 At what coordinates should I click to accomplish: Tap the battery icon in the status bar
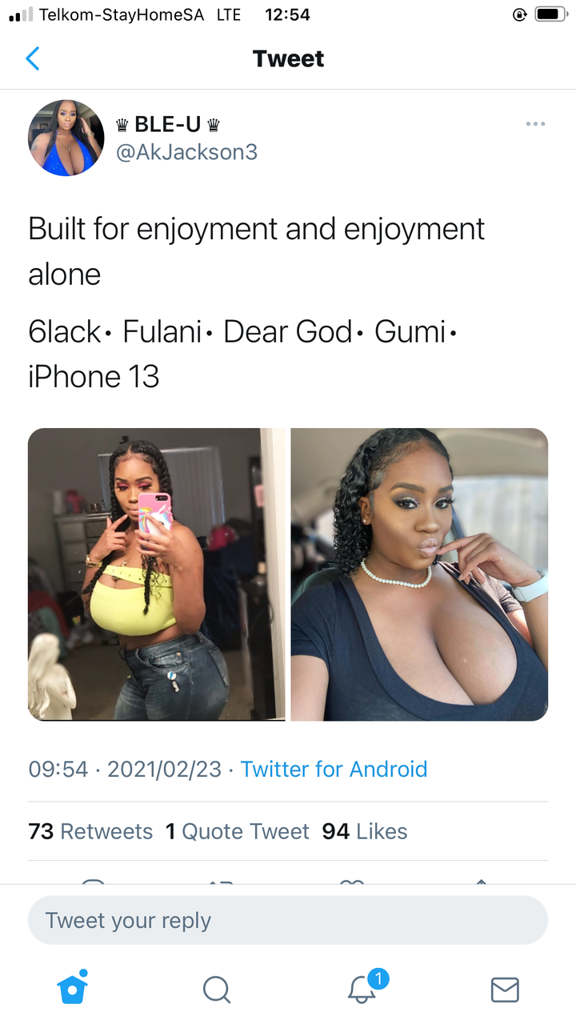pyautogui.click(x=552, y=14)
